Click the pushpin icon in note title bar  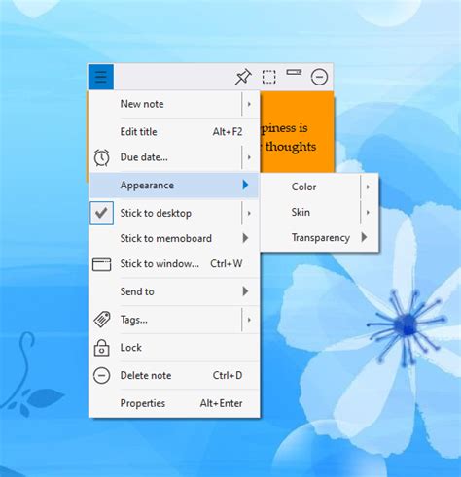pyautogui.click(x=243, y=77)
